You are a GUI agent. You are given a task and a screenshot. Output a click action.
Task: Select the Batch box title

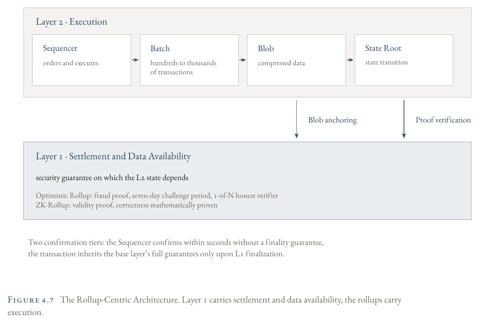coord(160,48)
